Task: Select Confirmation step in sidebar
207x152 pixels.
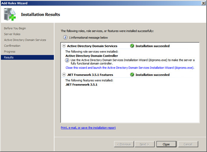Action: (12, 46)
